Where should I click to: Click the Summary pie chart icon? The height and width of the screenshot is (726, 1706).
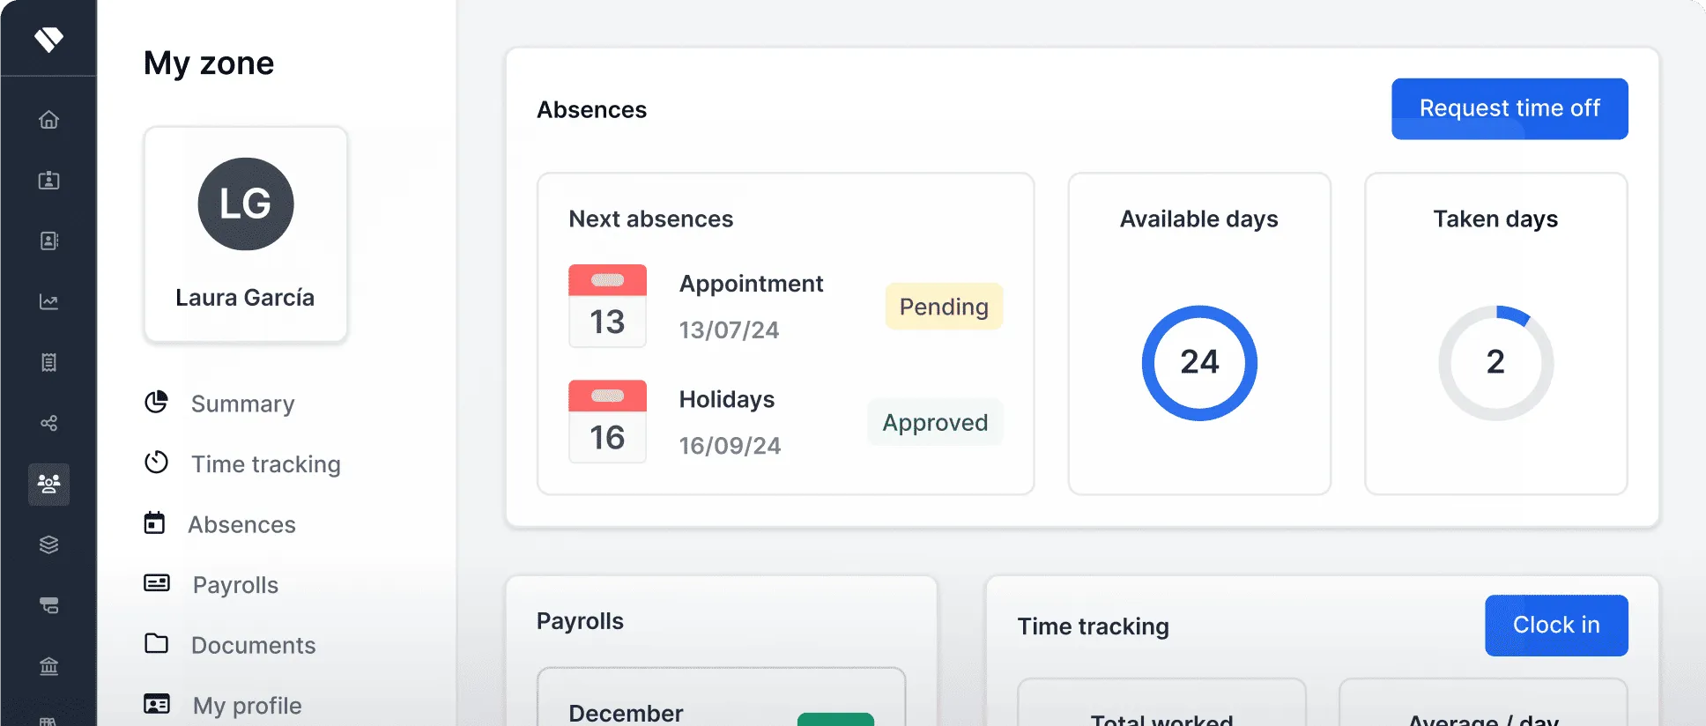coord(156,402)
